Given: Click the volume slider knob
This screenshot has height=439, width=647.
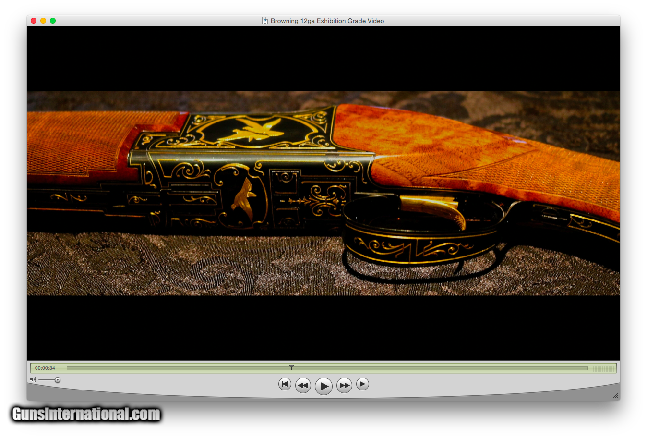Looking at the screenshot, I should tap(58, 380).
